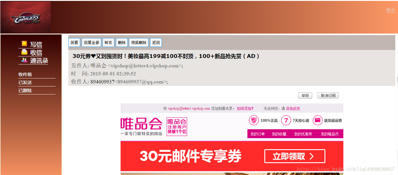Click the inbox envelope icon beside 收信
The width and height of the screenshot is (398, 175).
tap(24, 52)
